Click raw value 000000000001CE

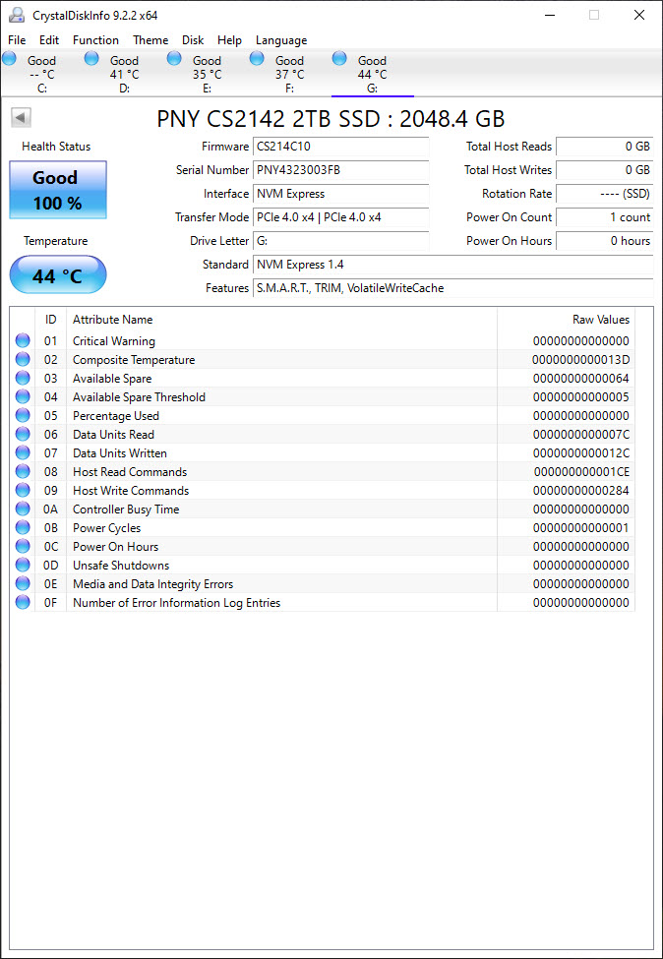pyautogui.click(x=581, y=471)
